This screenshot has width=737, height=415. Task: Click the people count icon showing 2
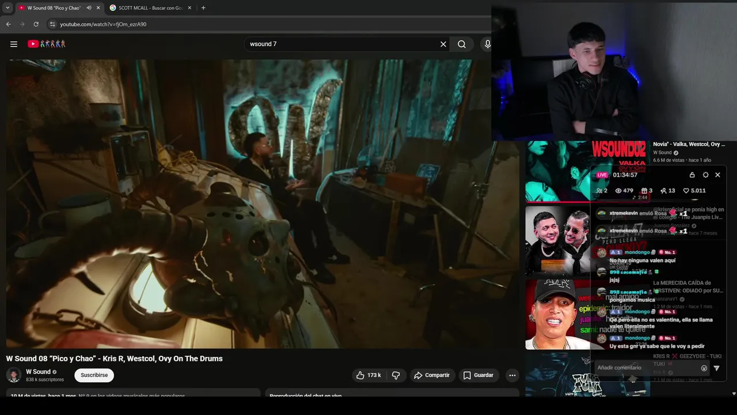tap(602, 191)
